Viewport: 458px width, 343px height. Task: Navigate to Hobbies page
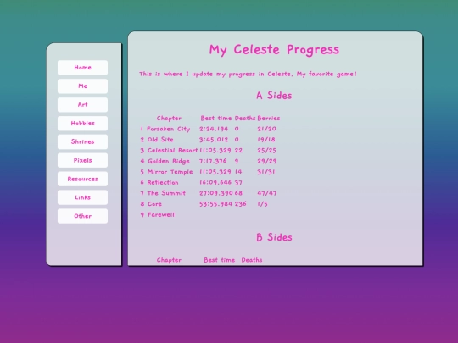tap(82, 123)
